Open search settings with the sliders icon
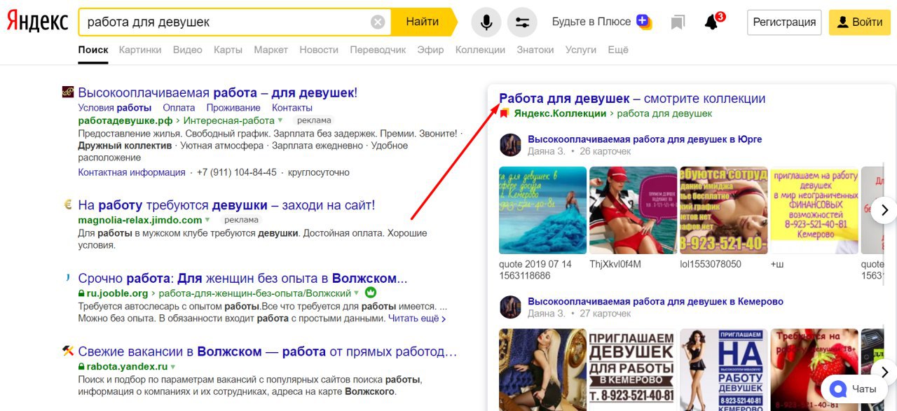 pos(522,22)
